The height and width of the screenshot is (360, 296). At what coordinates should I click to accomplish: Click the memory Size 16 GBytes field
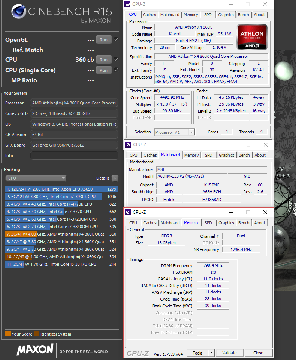click(x=166, y=243)
